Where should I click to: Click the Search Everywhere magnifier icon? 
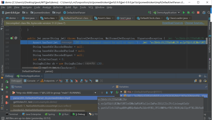click(209, 13)
